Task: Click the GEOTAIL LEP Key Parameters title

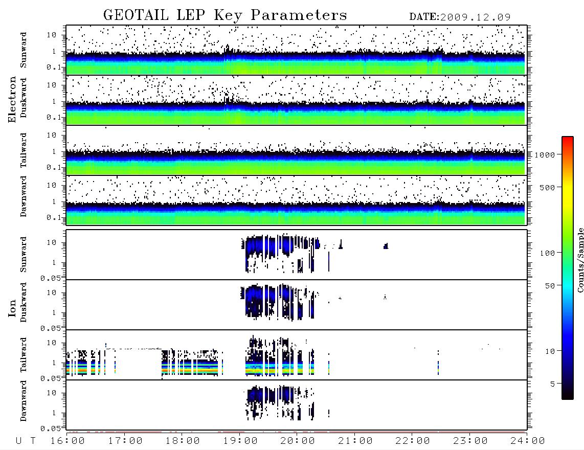Action: click(225, 15)
